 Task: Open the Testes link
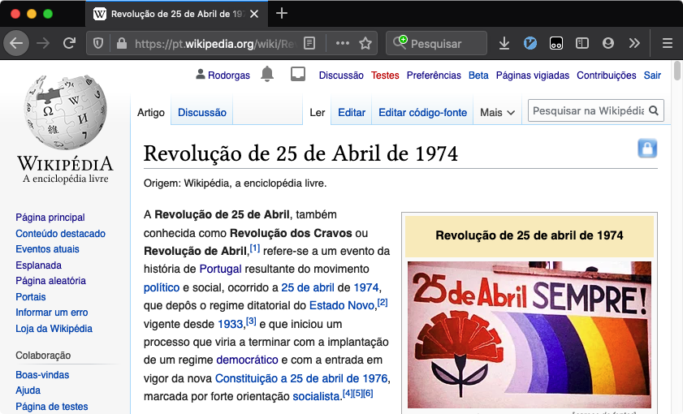pos(385,75)
